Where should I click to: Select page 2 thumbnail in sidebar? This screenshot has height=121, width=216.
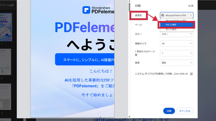click(5, 62)
